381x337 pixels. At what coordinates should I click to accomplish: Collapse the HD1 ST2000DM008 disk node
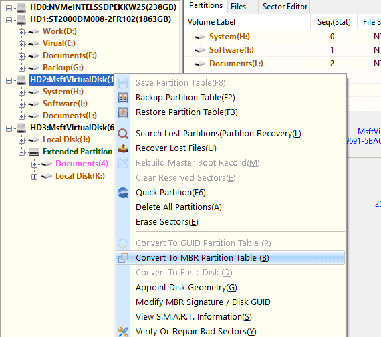9,20
